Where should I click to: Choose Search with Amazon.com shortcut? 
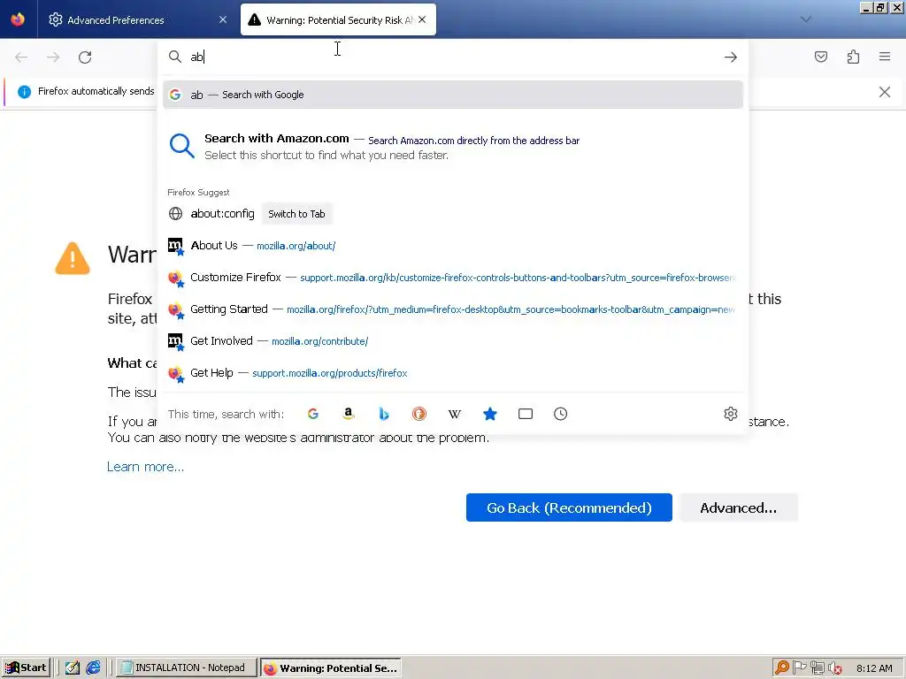tap(453, 147)
